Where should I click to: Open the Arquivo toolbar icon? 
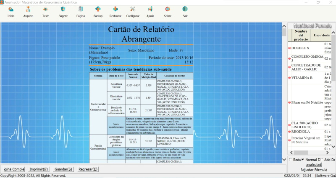coord(28,9)
